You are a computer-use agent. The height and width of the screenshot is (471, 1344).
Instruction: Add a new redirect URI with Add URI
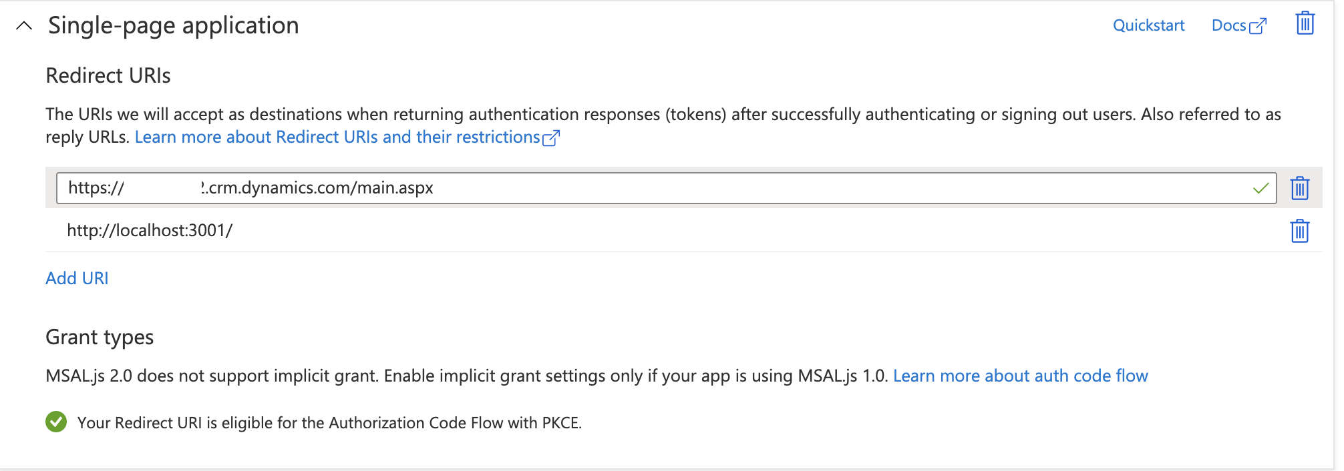pos(77,278)
